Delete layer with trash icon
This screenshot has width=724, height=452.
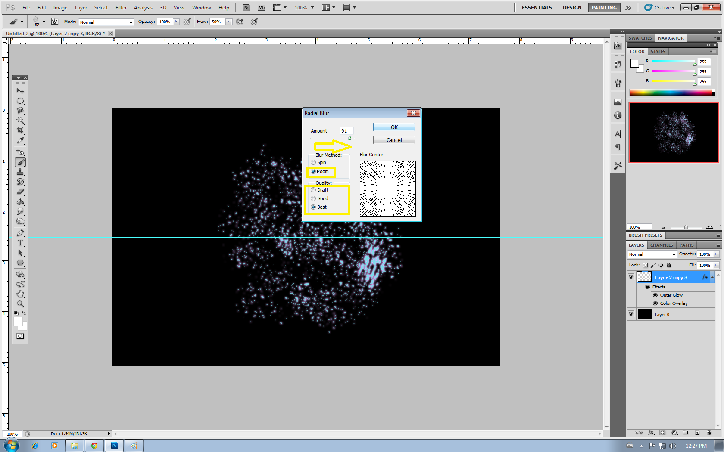click(x=709, y=433)
